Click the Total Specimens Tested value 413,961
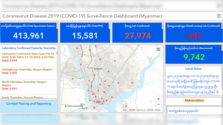The image size is (223, 125). tap(28, 36)
